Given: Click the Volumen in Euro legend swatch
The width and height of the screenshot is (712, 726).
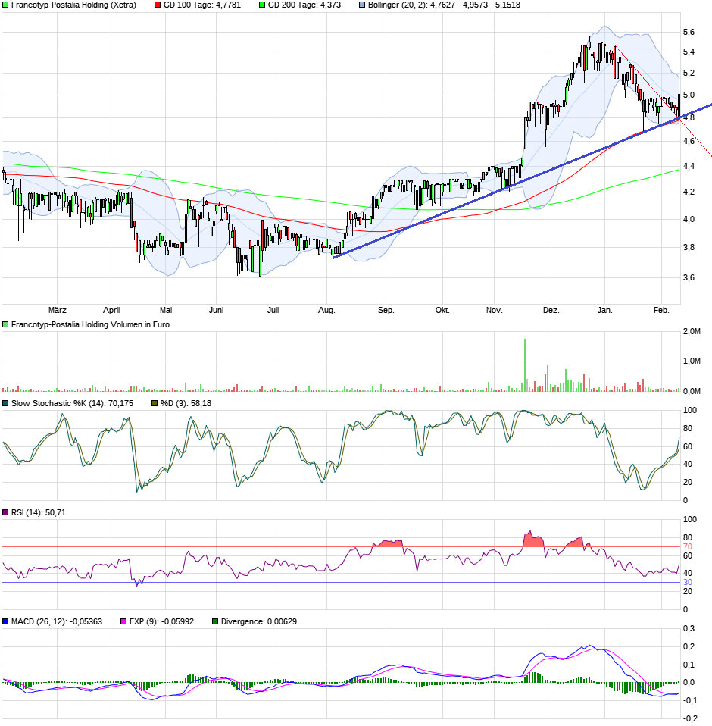Looking at the screenshot, I should (5, 324).
